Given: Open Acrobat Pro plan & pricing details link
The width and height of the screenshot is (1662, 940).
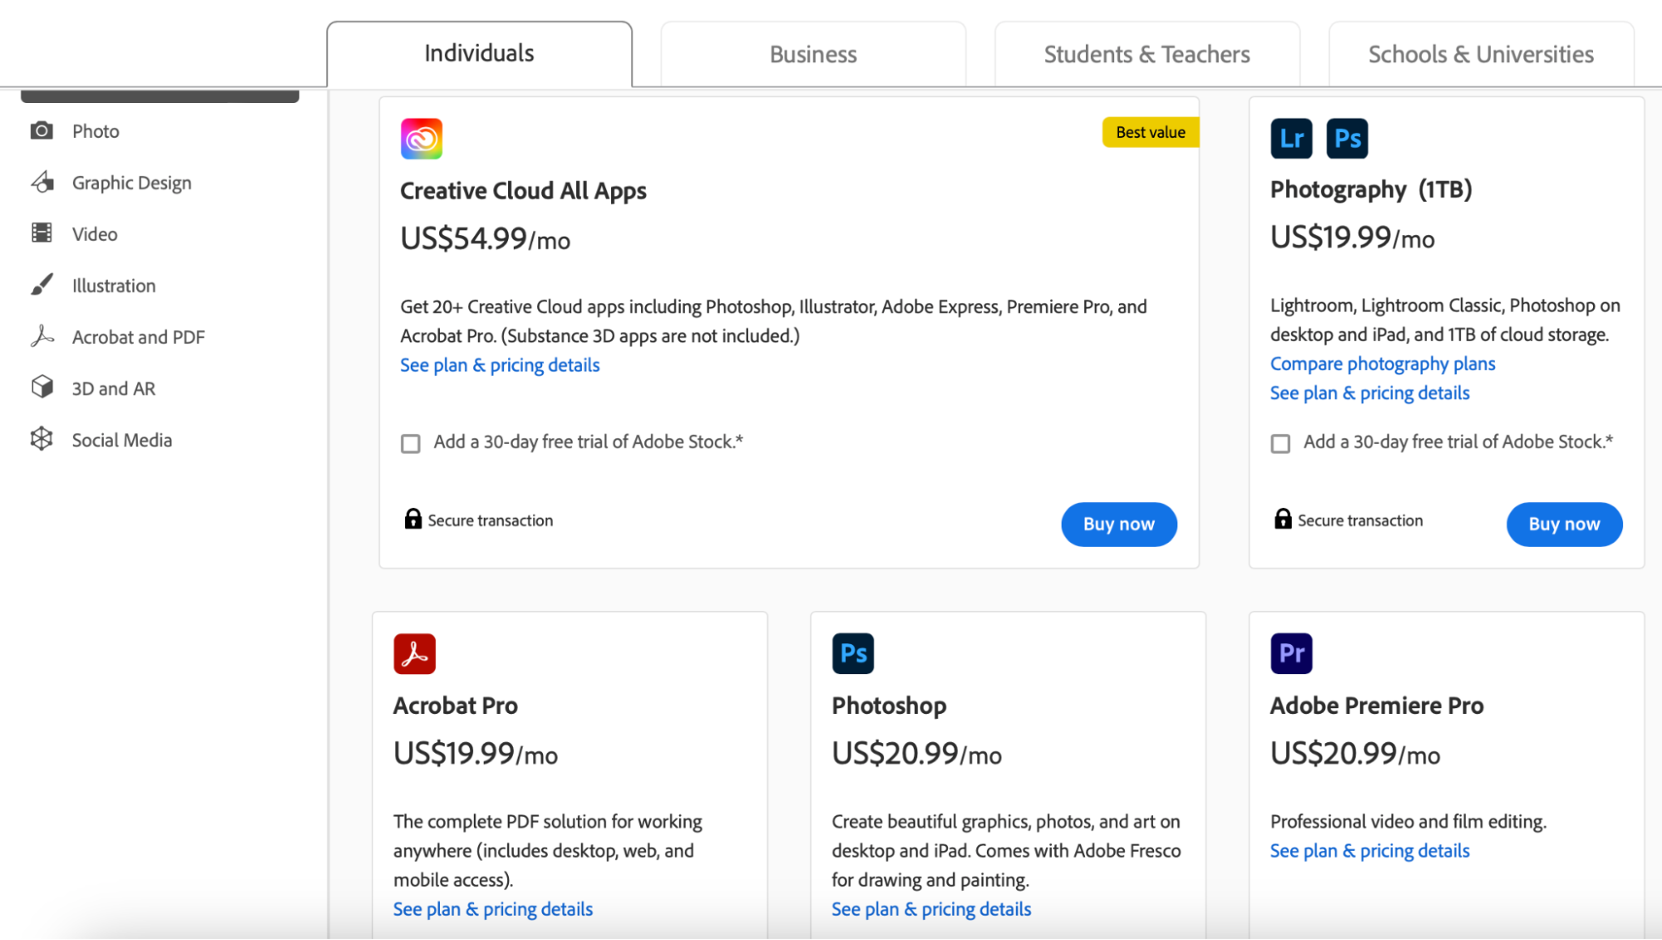Looking at the screenshot, I should (492, 909).
